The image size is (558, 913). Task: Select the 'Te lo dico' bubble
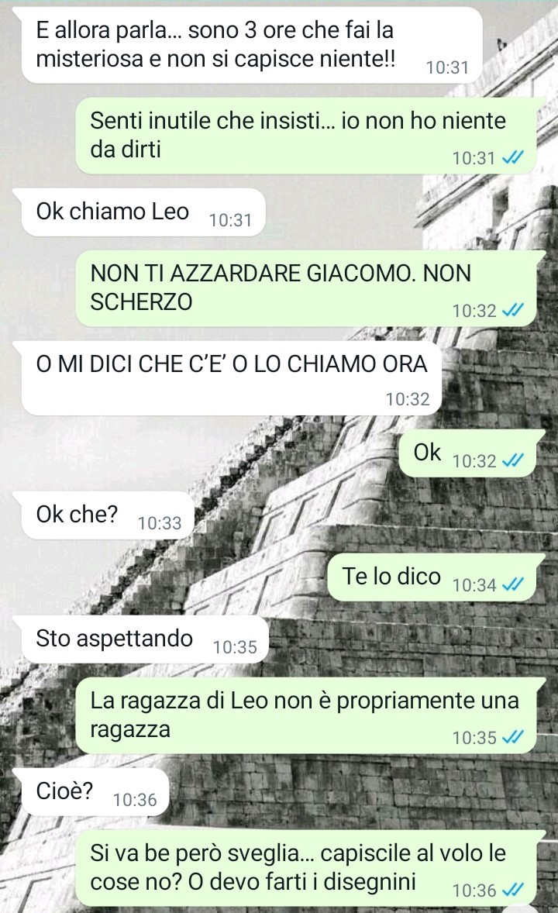(x=435, y=577)
